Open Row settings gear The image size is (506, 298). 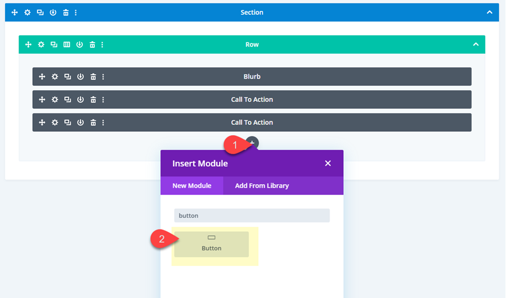(x=41, y=44)
